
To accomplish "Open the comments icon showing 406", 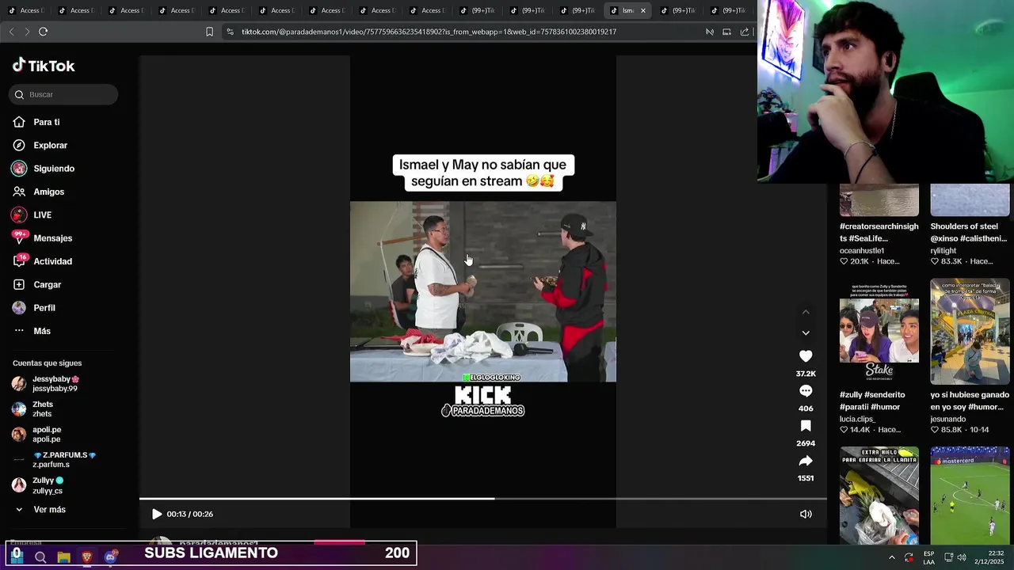I will pyautogui.click(x=806, y=391).
